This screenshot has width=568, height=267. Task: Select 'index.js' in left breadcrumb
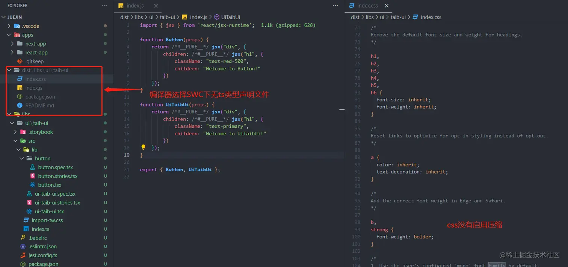pyautogui.click(x=199, y=17)
